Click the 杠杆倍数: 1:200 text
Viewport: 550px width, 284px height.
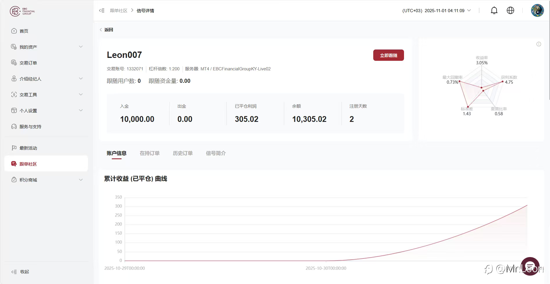click(164, 69)
